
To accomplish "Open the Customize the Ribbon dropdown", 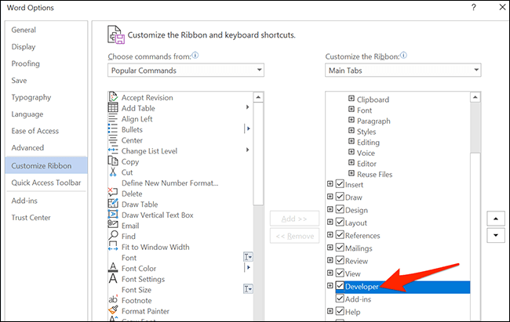I will click(403, 71).
